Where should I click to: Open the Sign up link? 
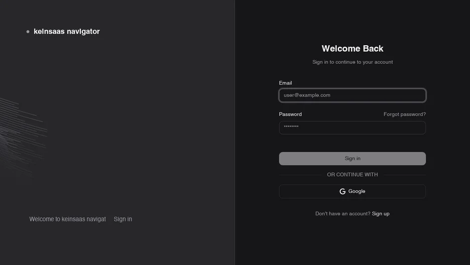point(381,214)
